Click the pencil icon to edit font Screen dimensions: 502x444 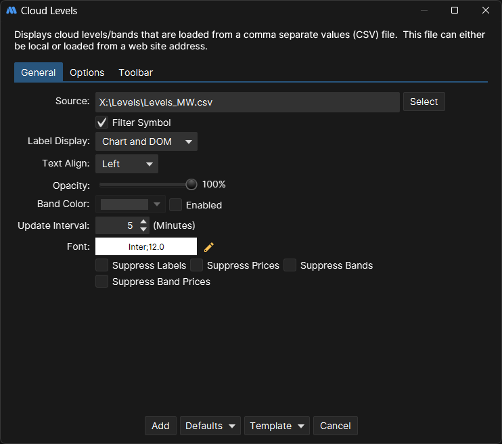coord(209,247)
